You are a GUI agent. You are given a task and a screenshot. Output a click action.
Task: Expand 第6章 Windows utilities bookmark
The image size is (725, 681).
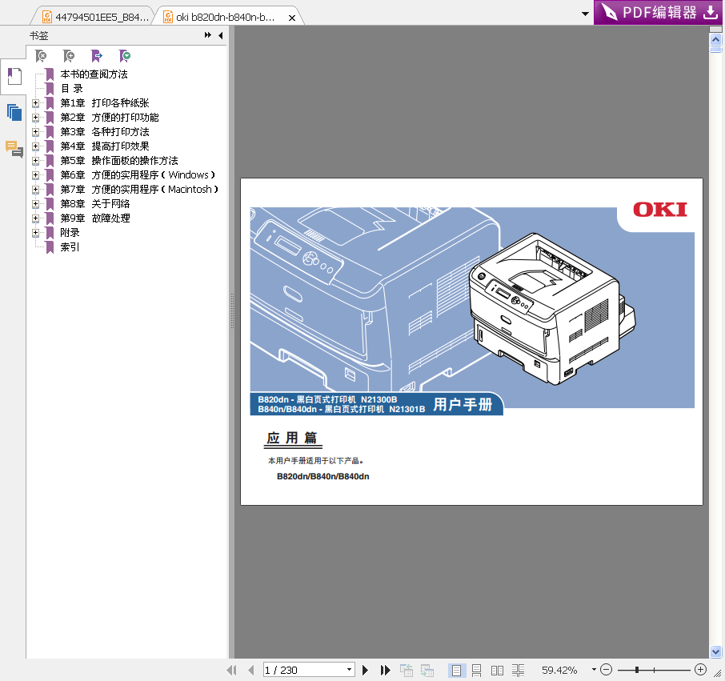coord(35,175)
